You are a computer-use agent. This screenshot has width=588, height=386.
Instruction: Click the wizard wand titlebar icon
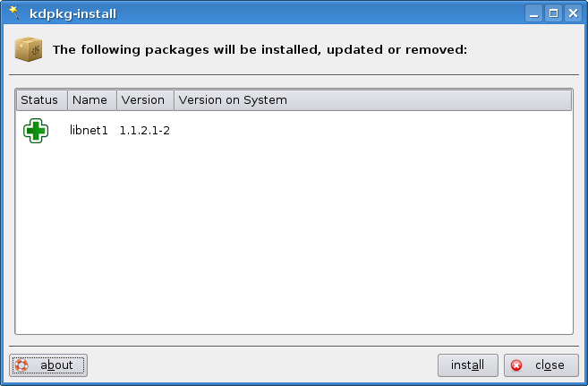(x=14, y=13)
